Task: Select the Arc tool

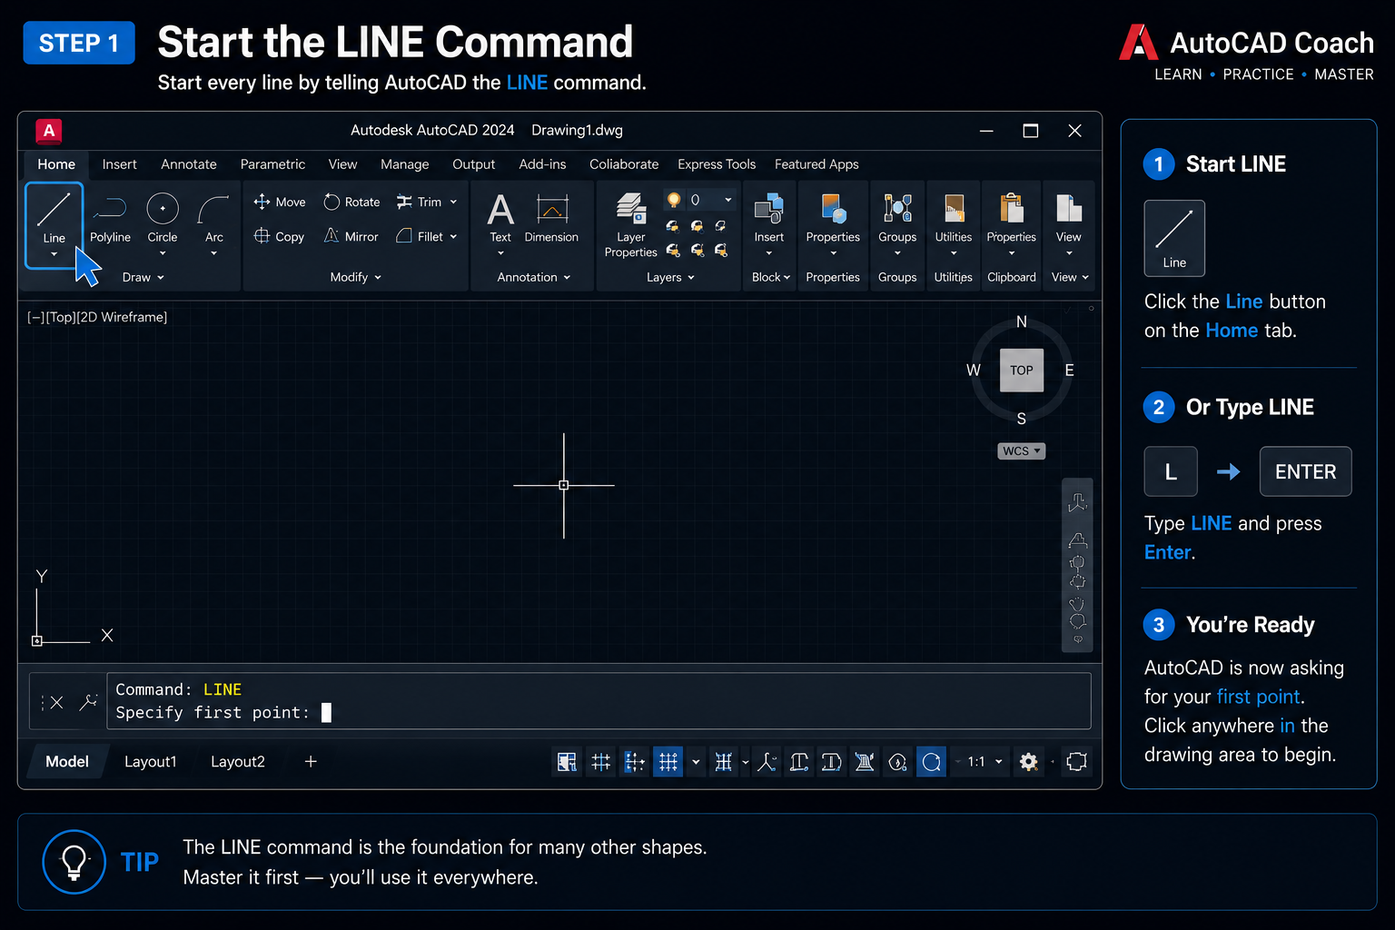Action: pos(213,218)
